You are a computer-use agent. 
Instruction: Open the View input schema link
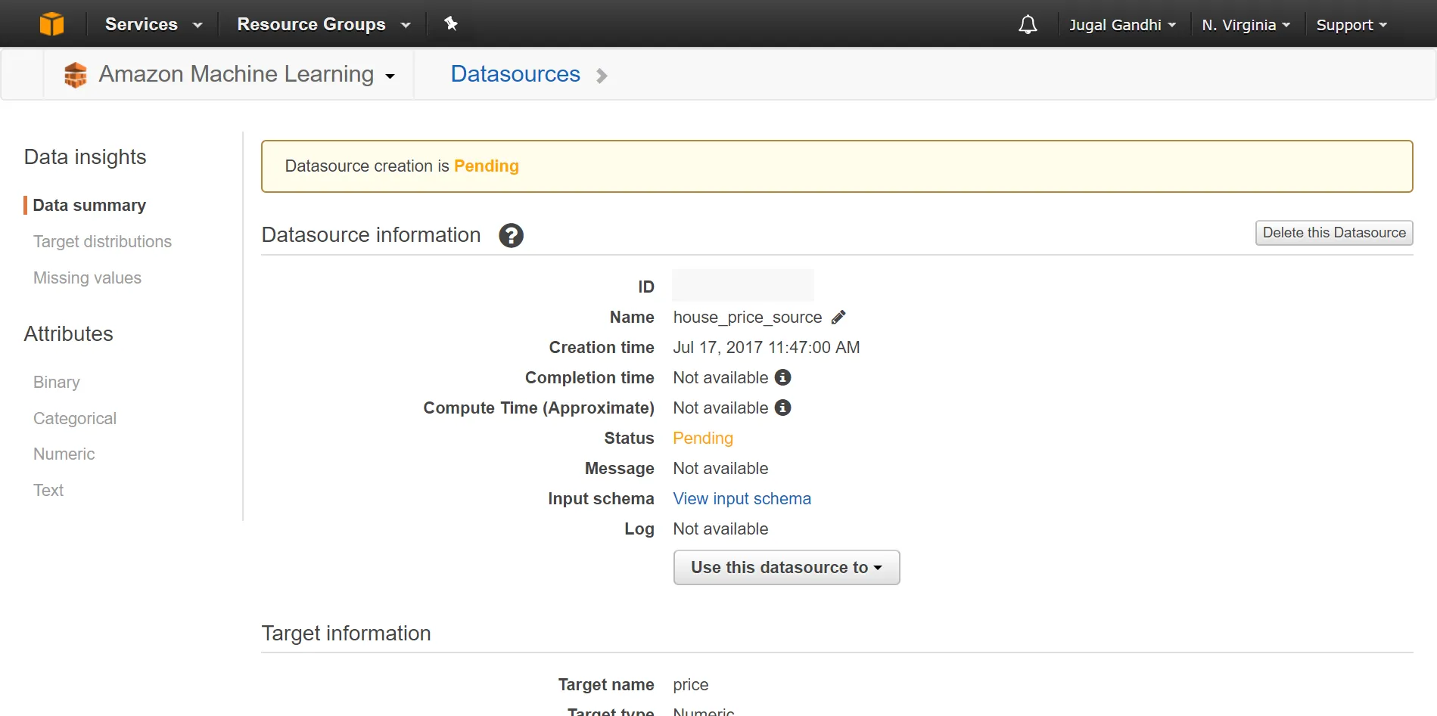[x=742, y=499]
